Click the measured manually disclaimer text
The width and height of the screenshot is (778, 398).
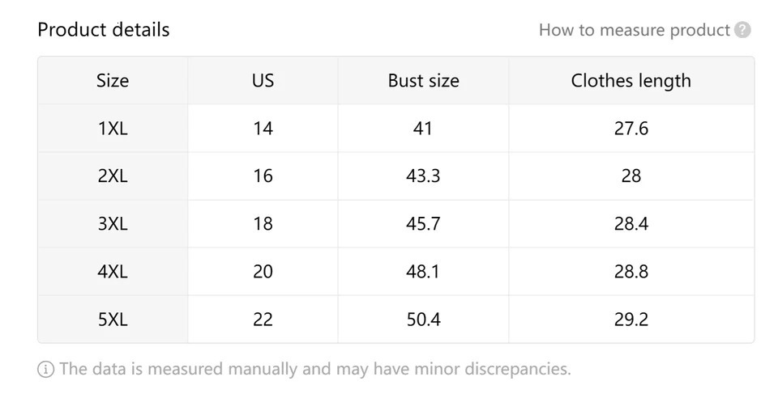pos(315,370)
